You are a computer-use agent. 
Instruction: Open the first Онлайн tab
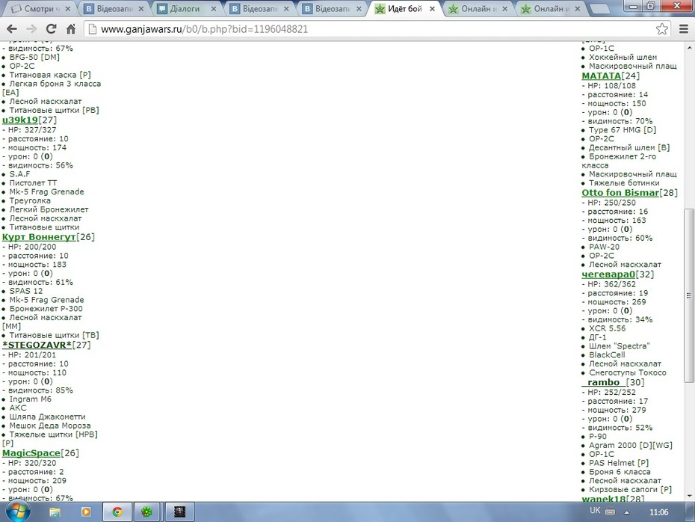tap(478, 8)
